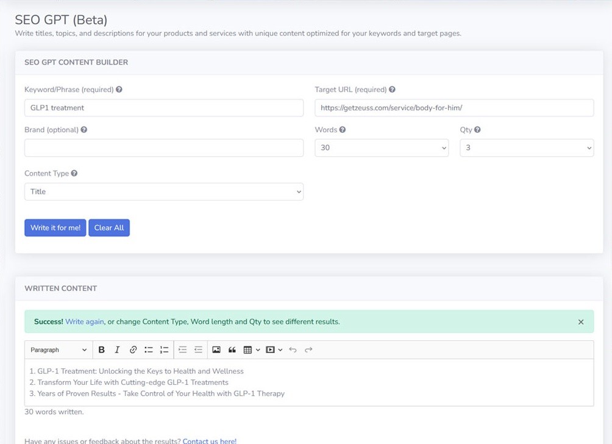Click the Qty help question icon
The height and width of the screenshot is (444, 612).
477,130
